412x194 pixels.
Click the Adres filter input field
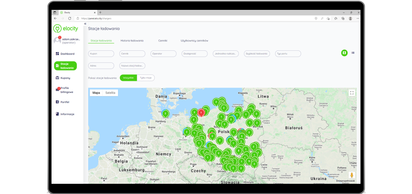pos(101,66)
